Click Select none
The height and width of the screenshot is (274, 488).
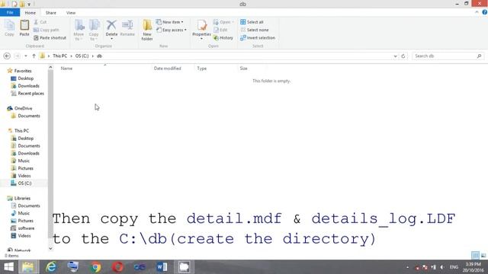coord(254,30)
